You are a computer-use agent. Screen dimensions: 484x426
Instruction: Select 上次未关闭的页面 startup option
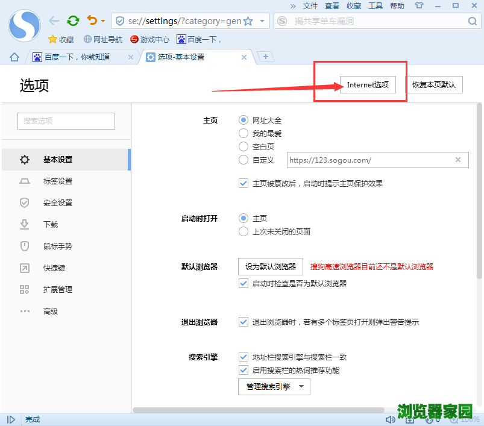coord(244,231)
